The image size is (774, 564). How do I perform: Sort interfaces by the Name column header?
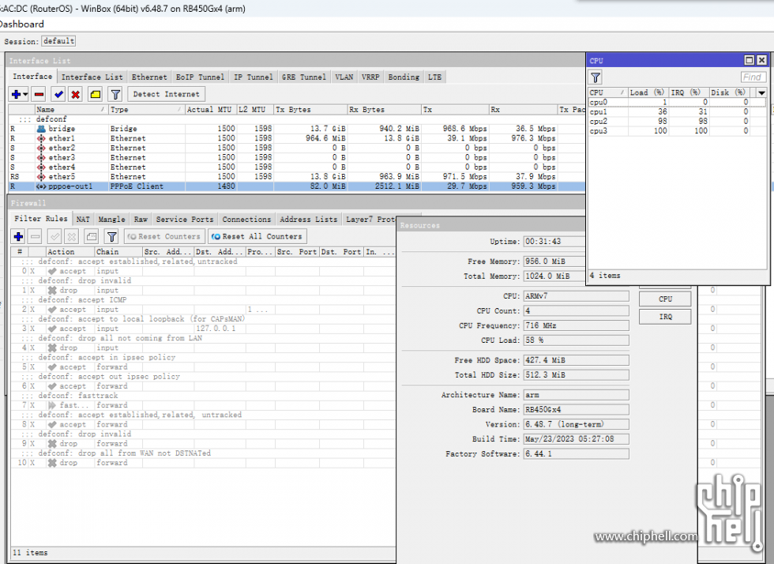(71, 110)
